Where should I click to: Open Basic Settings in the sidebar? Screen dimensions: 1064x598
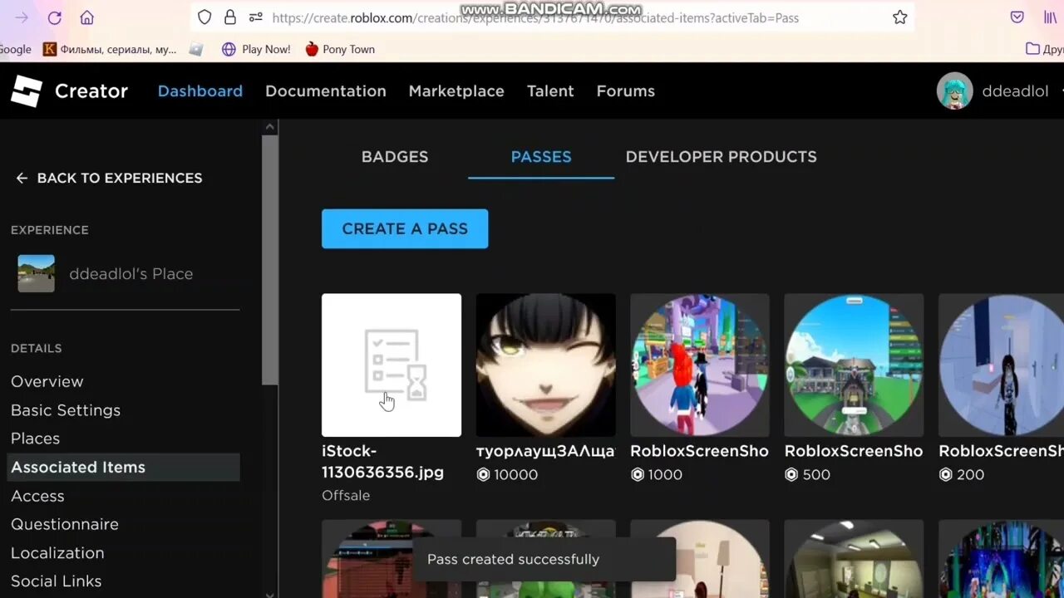click(x=66, y=410)
